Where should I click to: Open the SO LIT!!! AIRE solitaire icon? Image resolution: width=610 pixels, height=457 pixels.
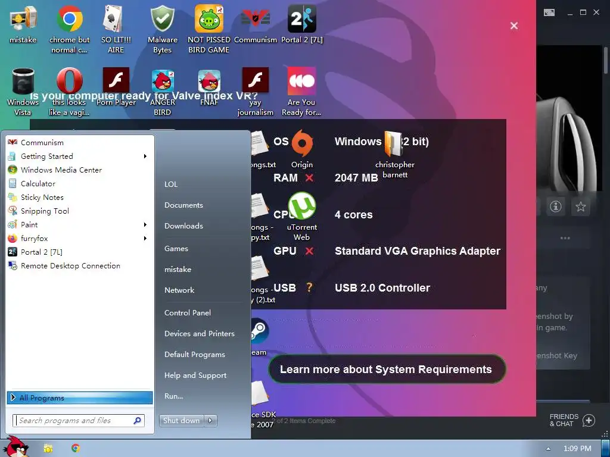click(116, 29)
